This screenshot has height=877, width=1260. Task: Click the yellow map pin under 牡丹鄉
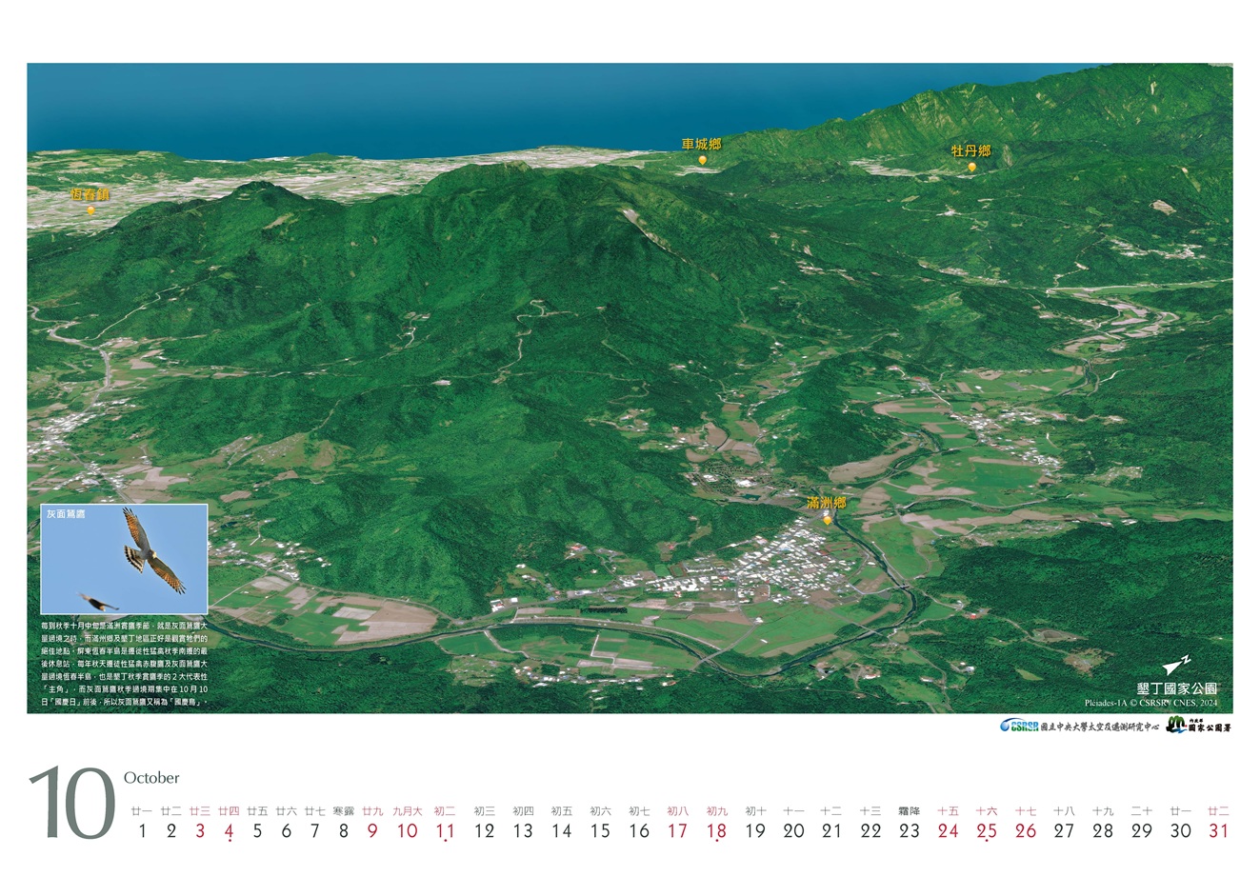(971, 167)
